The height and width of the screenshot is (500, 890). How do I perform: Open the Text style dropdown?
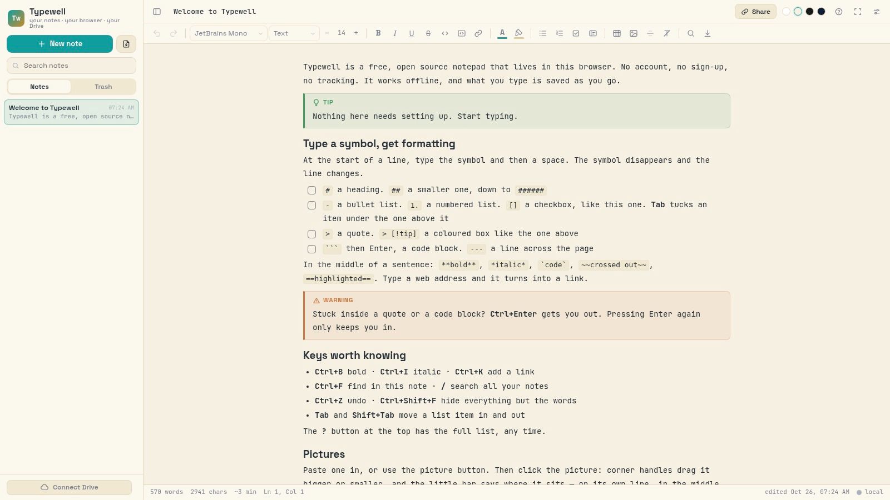coord(294,33)
